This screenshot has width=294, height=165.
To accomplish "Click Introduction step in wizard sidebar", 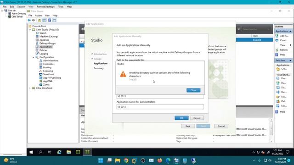I will (x=100, y=54).
